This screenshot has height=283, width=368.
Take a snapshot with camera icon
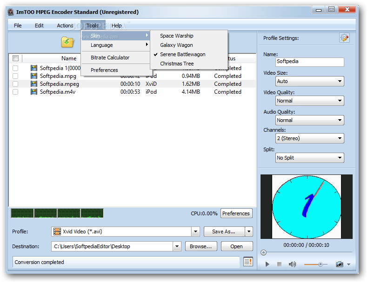pyautogui.click(x=339, y=264)
